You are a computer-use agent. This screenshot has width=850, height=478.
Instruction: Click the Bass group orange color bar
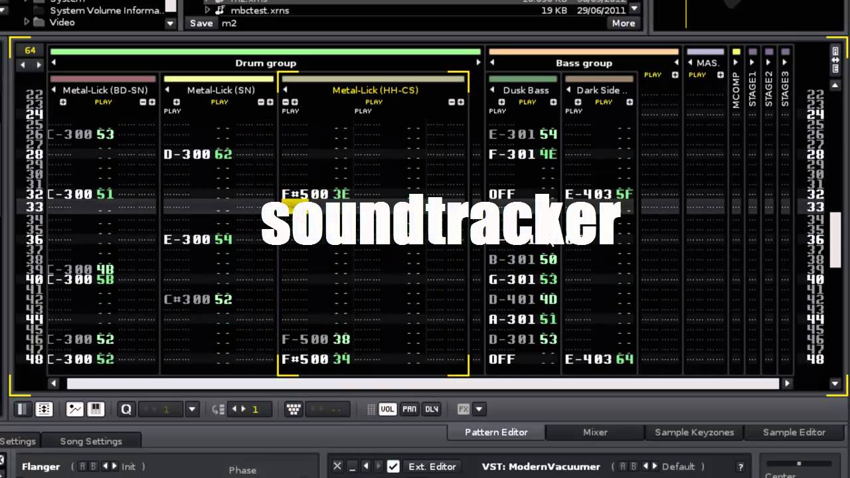pyautogui.click(x=584, y=51)
